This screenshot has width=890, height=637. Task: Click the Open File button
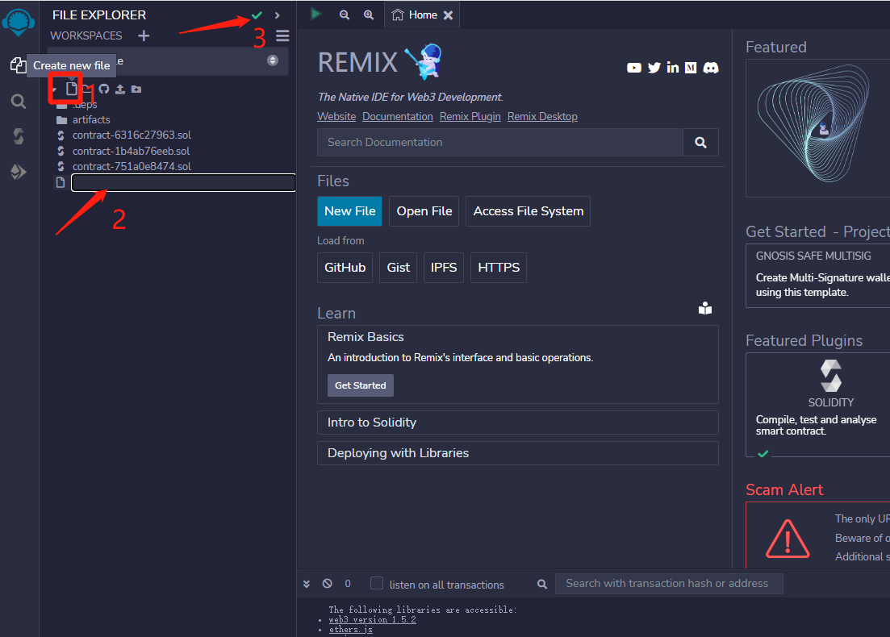(x=424, y=211)
